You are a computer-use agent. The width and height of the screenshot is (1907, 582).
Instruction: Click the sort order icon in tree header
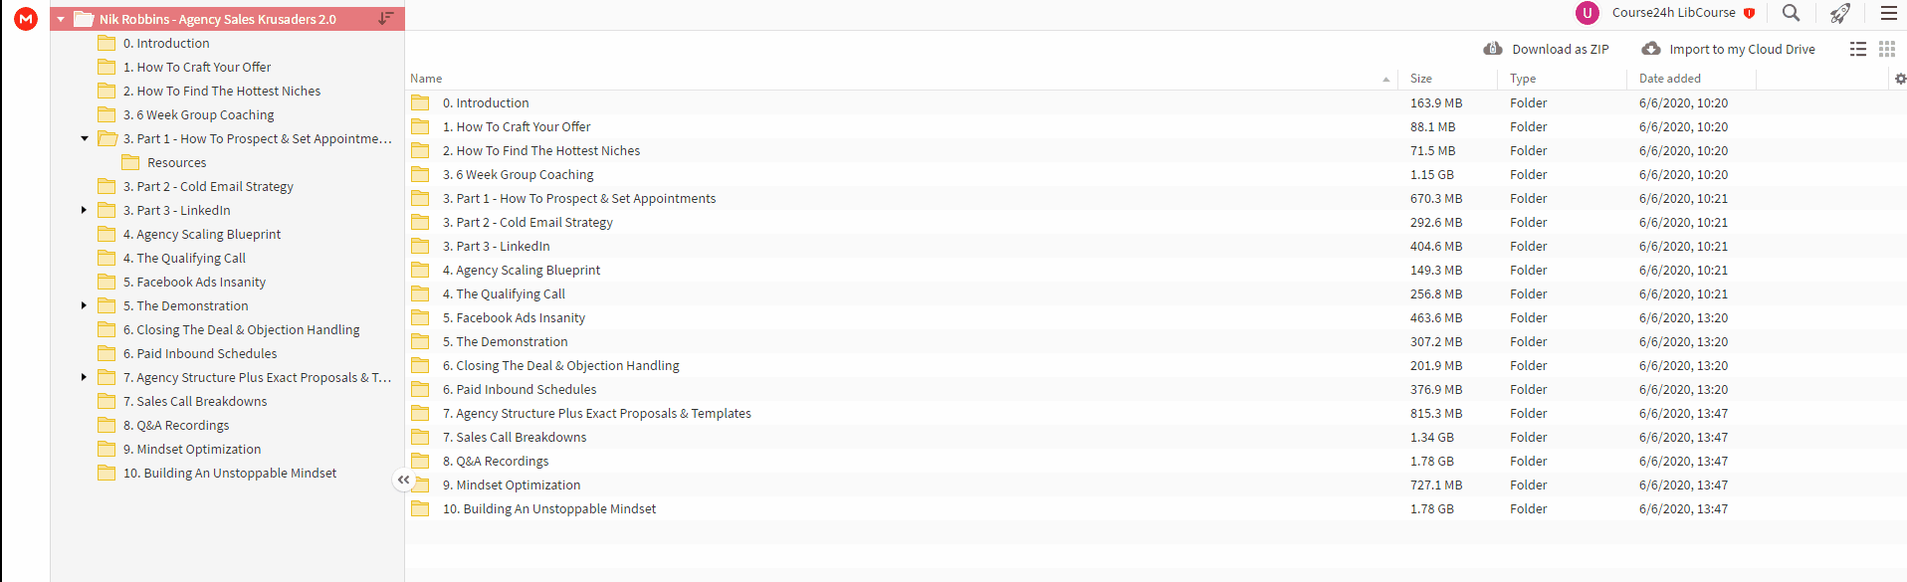pyautogui.click(x=385, y=18)
